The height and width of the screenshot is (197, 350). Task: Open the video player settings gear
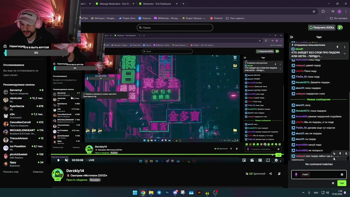coord(276,160)
